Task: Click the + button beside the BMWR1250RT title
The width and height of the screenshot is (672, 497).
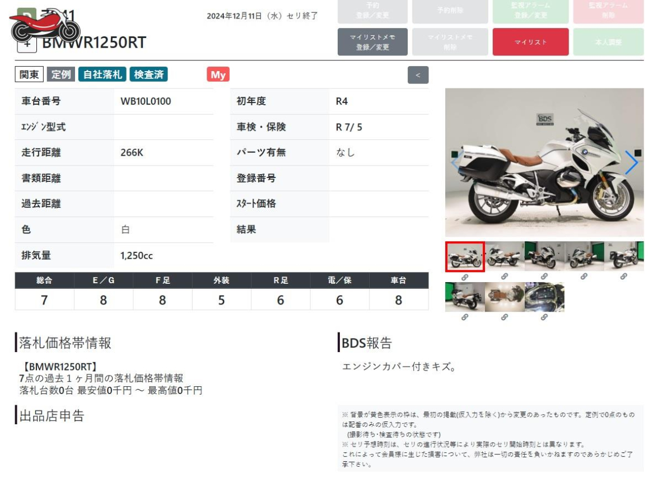Action: tap(27, 43)
